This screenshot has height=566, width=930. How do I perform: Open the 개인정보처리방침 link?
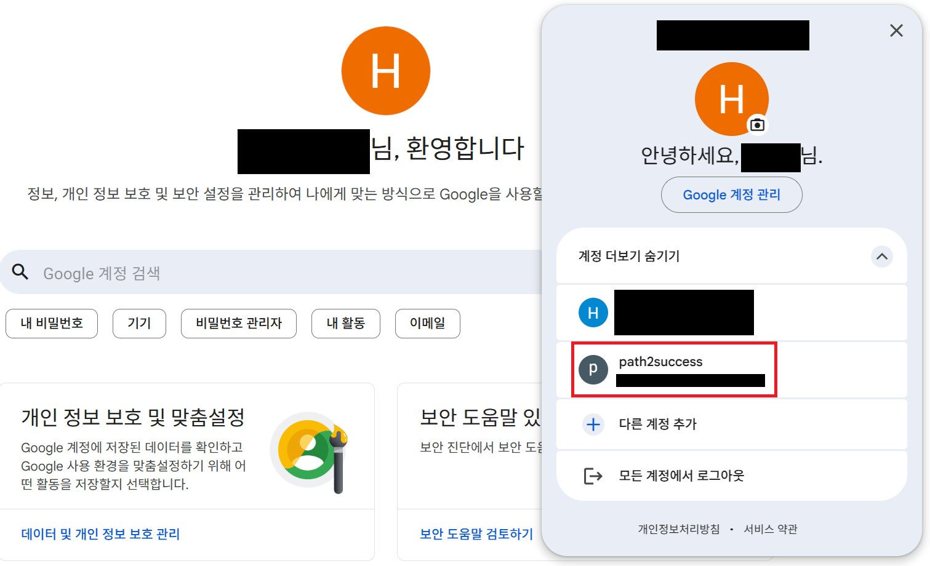point(678,529)
